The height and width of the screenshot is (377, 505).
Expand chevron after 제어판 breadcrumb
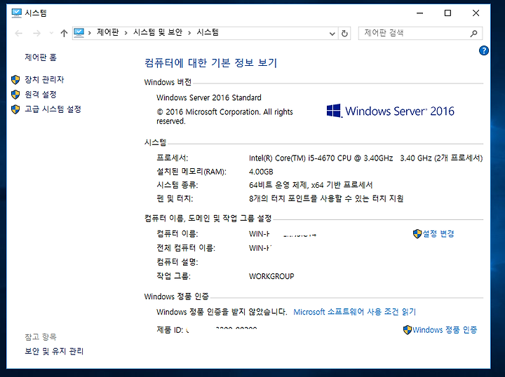click(126, 33)
